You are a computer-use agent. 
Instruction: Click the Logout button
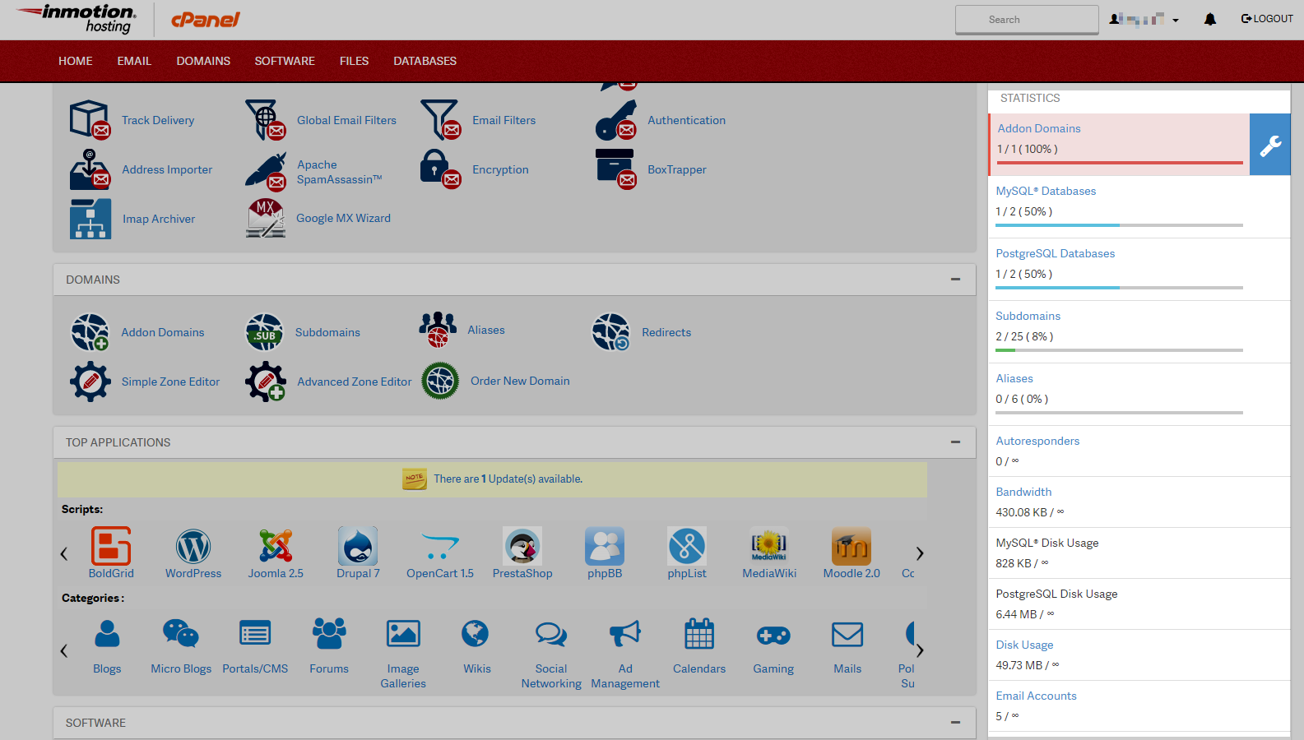click(x=1267, y=19)
